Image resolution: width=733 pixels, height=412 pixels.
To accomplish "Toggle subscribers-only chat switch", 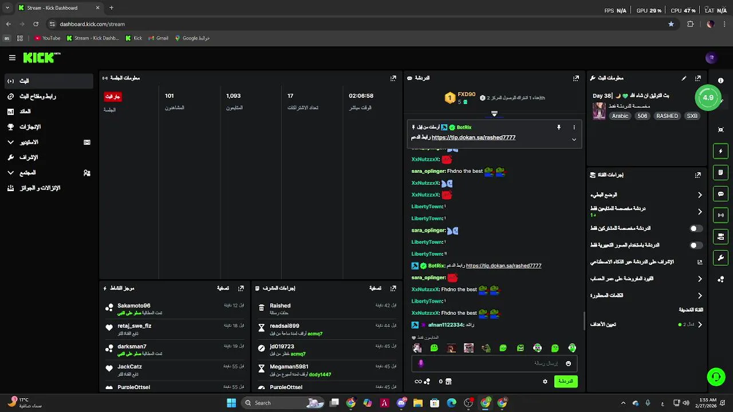I will pyautogui.click(x=696, y=228).
